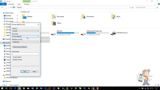Go back with the navigation arrow
Screen dimensions: 160x90
[x=2, y=7]
